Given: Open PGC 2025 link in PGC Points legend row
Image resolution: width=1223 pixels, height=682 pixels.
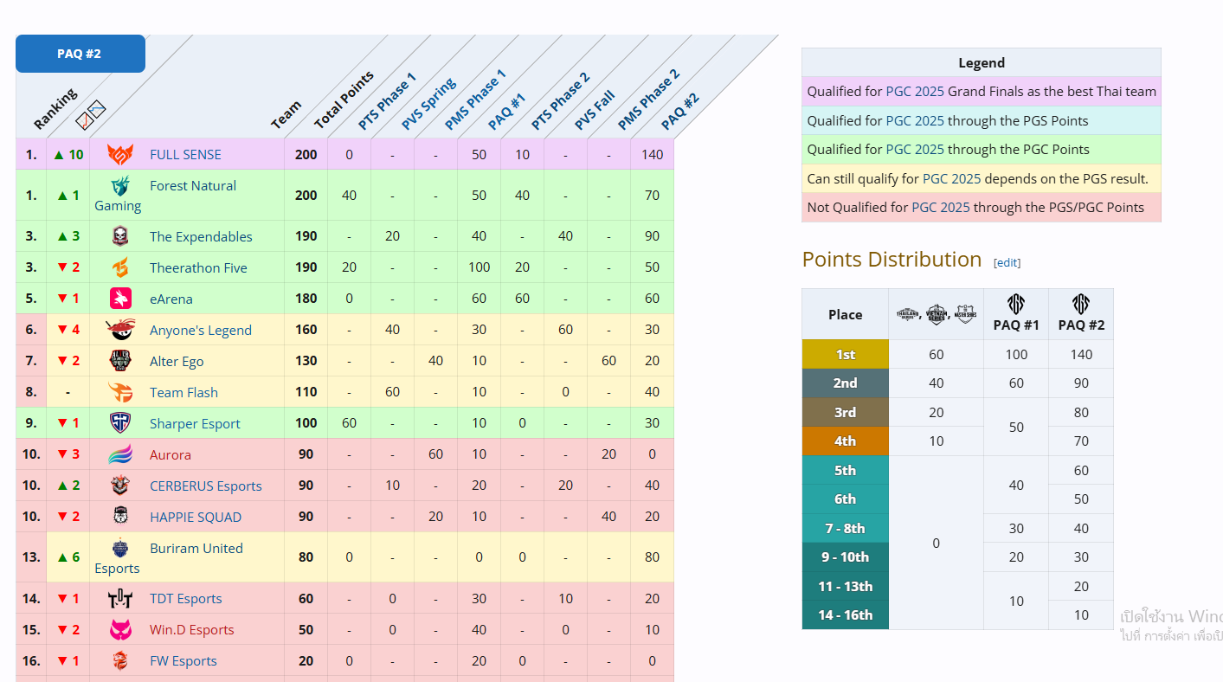Looking at the screenshot, I should (915, 149).
